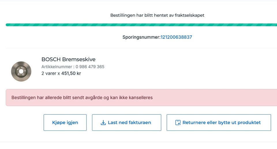Viewport: 277px width, 149px height.
Task: Click the download icon for the invoice
Action: (103, 122)
